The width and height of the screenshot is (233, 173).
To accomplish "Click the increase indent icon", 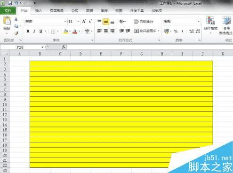I will point(128,31).
